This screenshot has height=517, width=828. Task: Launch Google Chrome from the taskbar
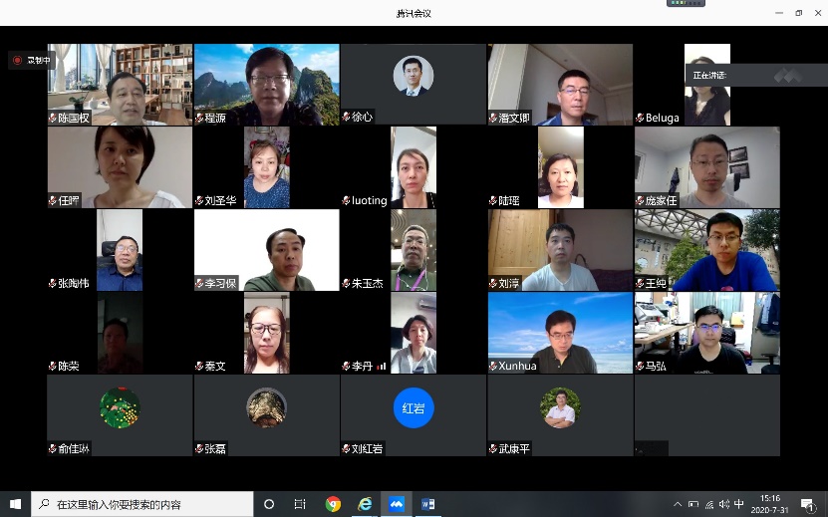click(x=333, y=504)
